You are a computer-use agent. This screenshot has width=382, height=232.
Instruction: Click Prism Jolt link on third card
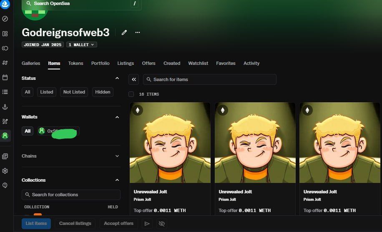point(312,200)
